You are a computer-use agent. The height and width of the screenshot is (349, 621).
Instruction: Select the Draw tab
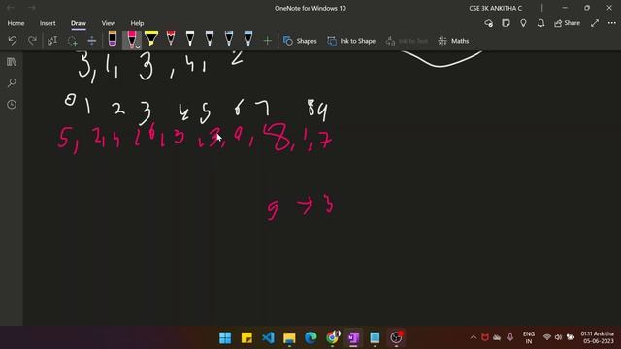[79, 23]
